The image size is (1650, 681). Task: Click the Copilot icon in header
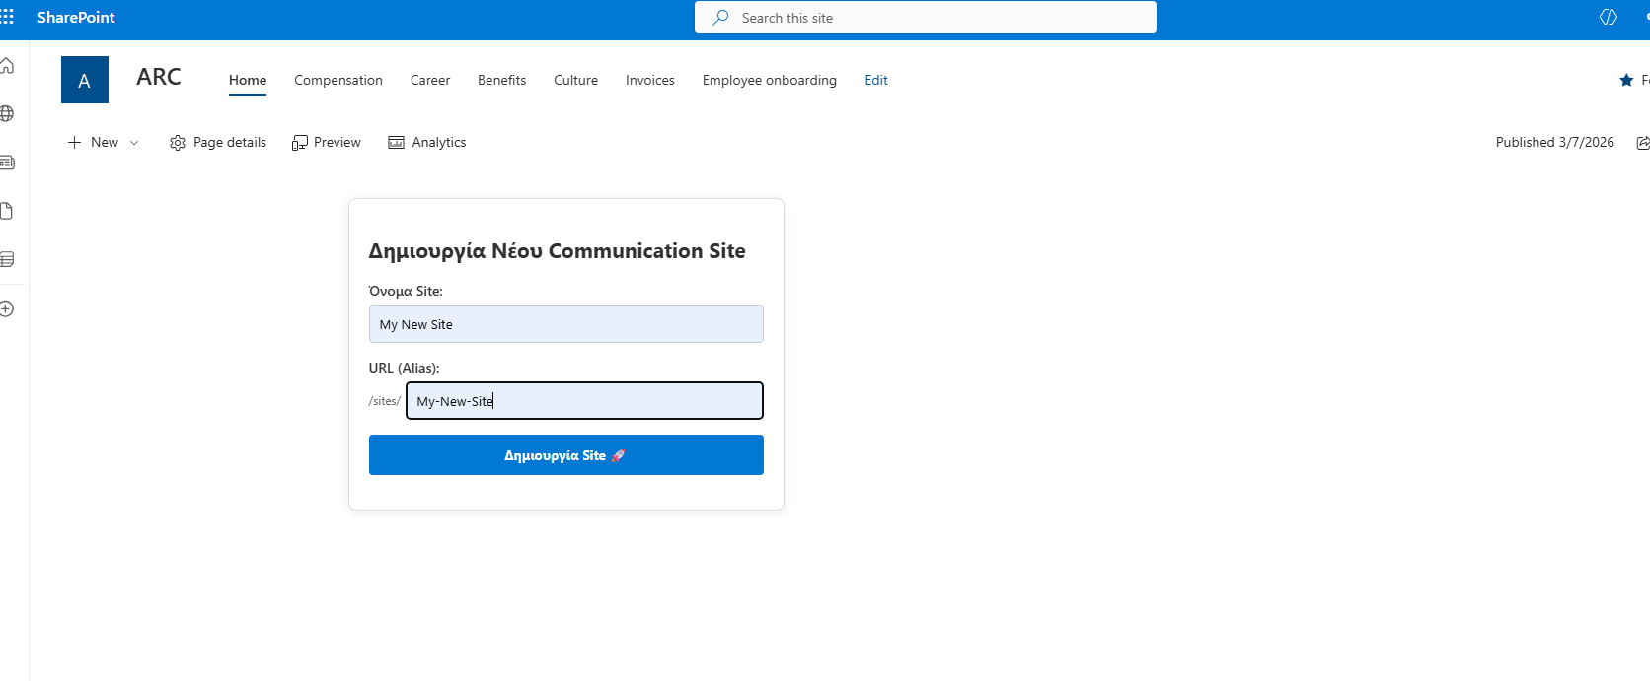(x=1608, y=17)
